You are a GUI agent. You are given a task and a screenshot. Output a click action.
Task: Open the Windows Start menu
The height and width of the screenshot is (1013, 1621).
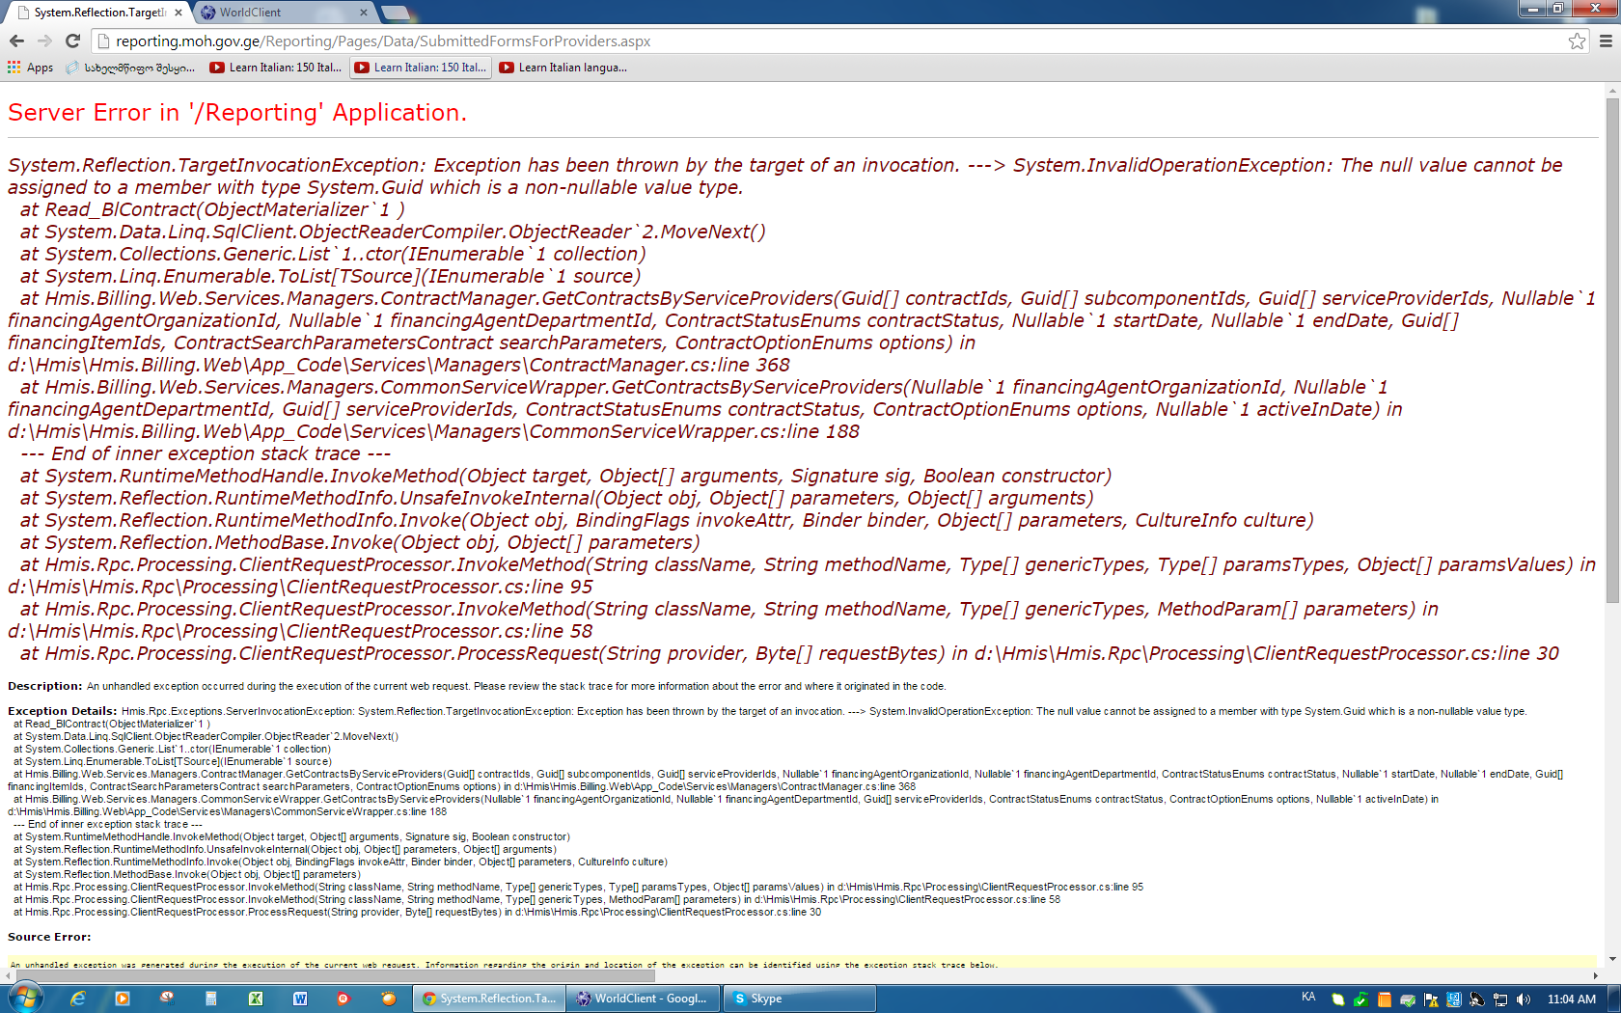pyautogui.click(x=23, y=998)
